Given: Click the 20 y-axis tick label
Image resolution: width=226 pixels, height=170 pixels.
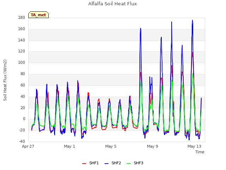Looking at the screenshot, I should (x=23, y=108).
